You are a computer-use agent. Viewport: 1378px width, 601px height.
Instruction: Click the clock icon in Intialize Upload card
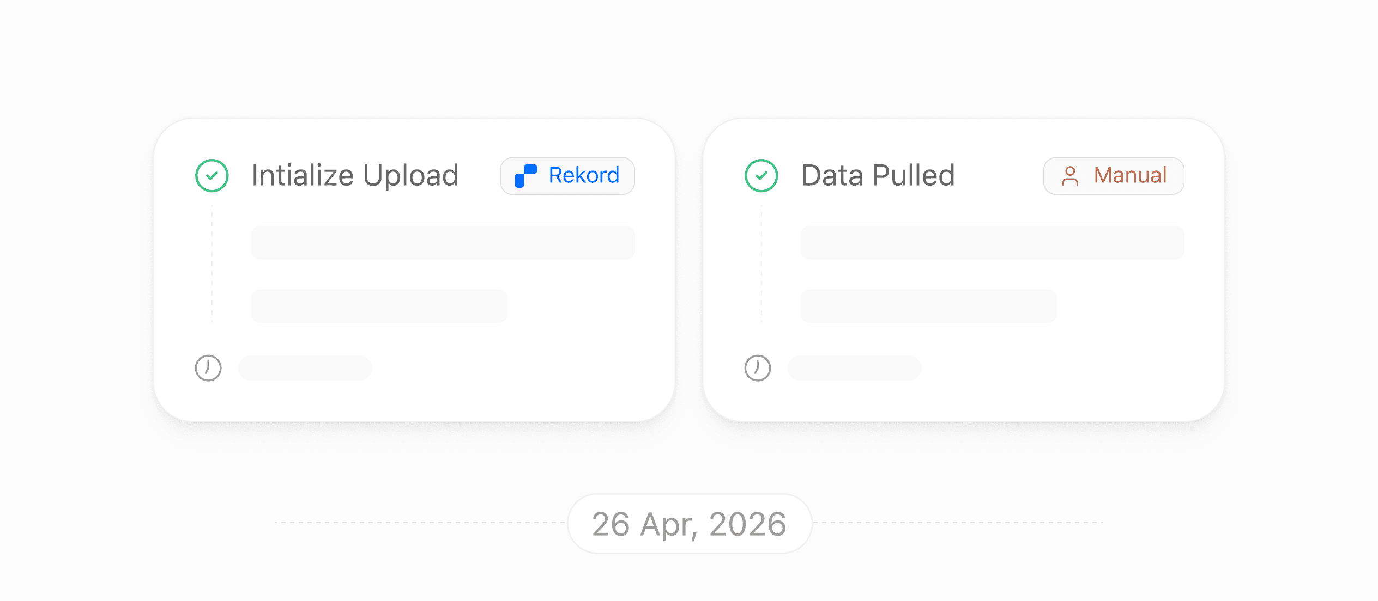(x=208, y=368)
